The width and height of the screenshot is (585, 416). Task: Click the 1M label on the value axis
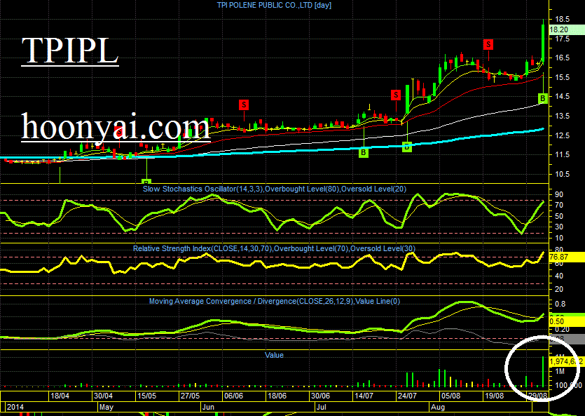[x=560, y=372]
